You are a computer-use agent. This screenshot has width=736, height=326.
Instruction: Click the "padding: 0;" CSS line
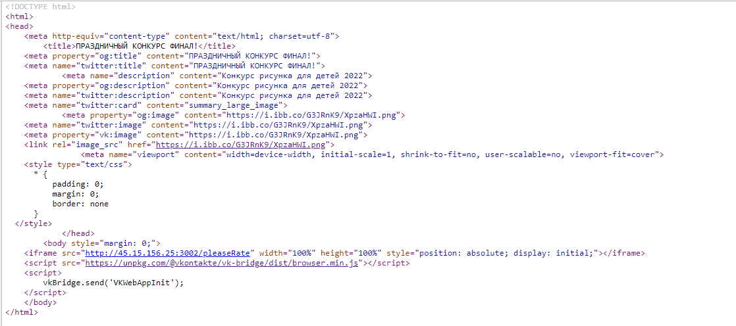78,184
